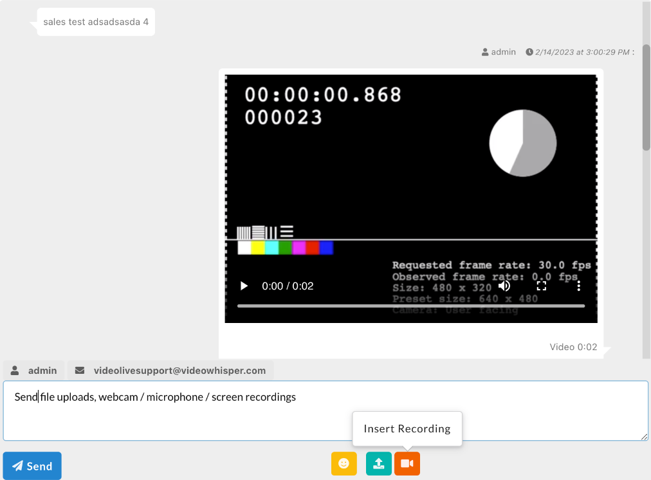Click the teal file upload button
This screenshot has height=480, width=651.
click(379, 463)
